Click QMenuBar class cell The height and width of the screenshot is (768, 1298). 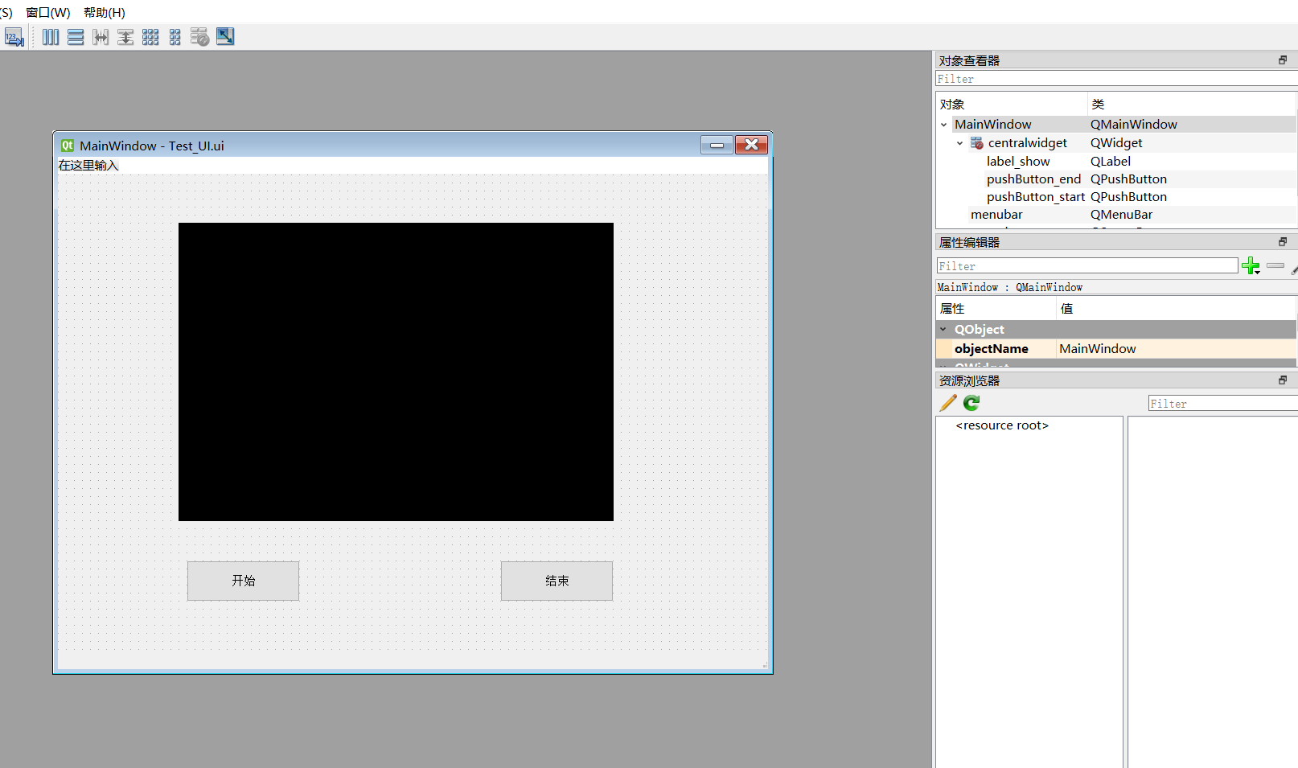point(1121,214)
